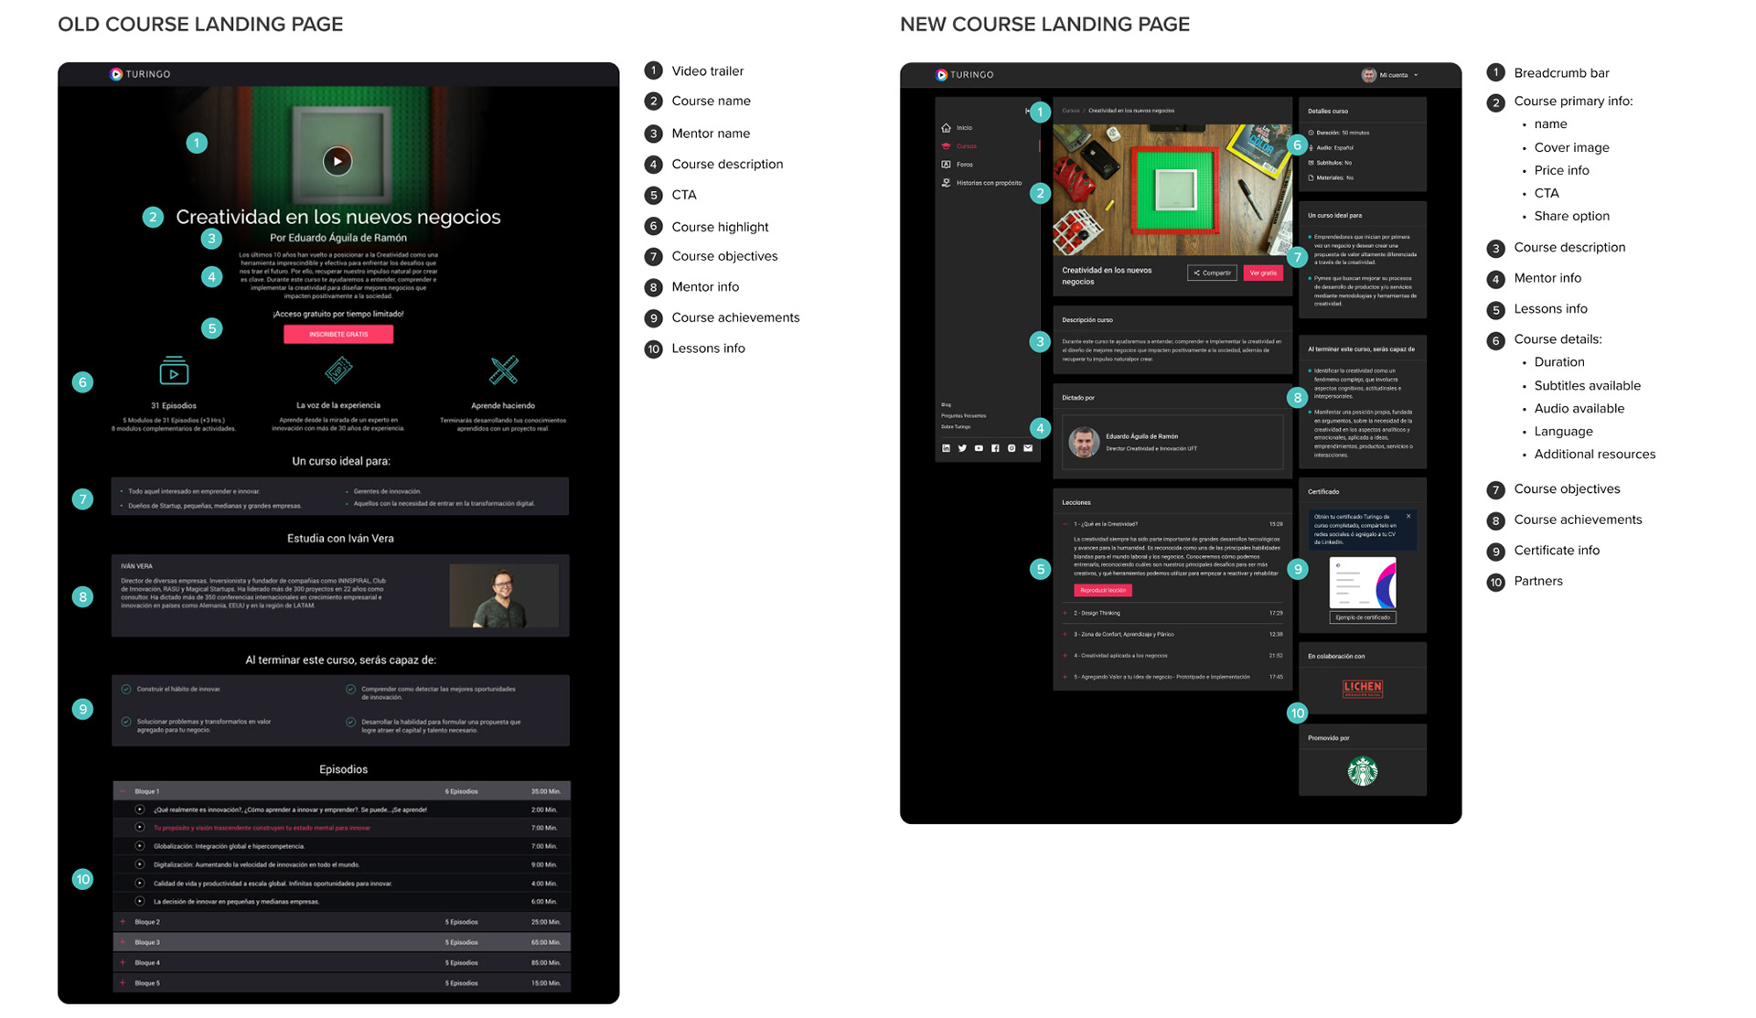1756x1018 pixels.
Task: Click the Materiales document icon
Action: click(1311, 177)
